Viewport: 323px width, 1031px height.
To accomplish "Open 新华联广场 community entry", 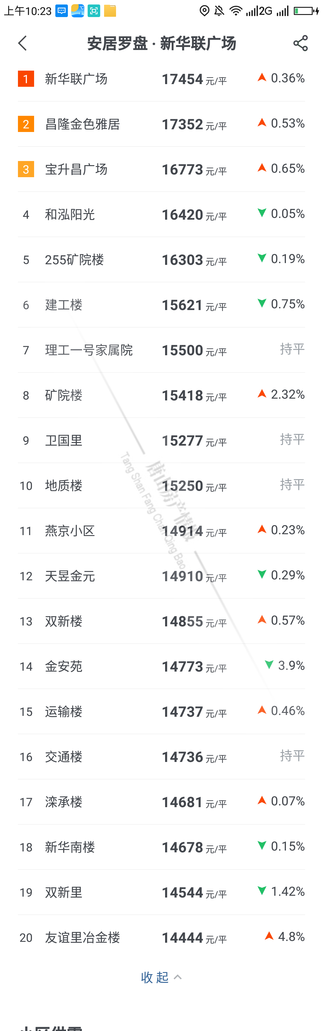I will point(76,79).
